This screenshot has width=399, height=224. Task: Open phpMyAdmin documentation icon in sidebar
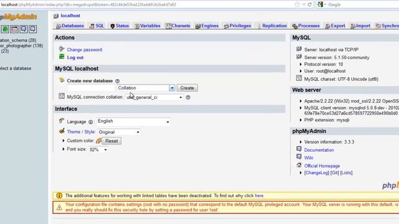coord(24,29)
